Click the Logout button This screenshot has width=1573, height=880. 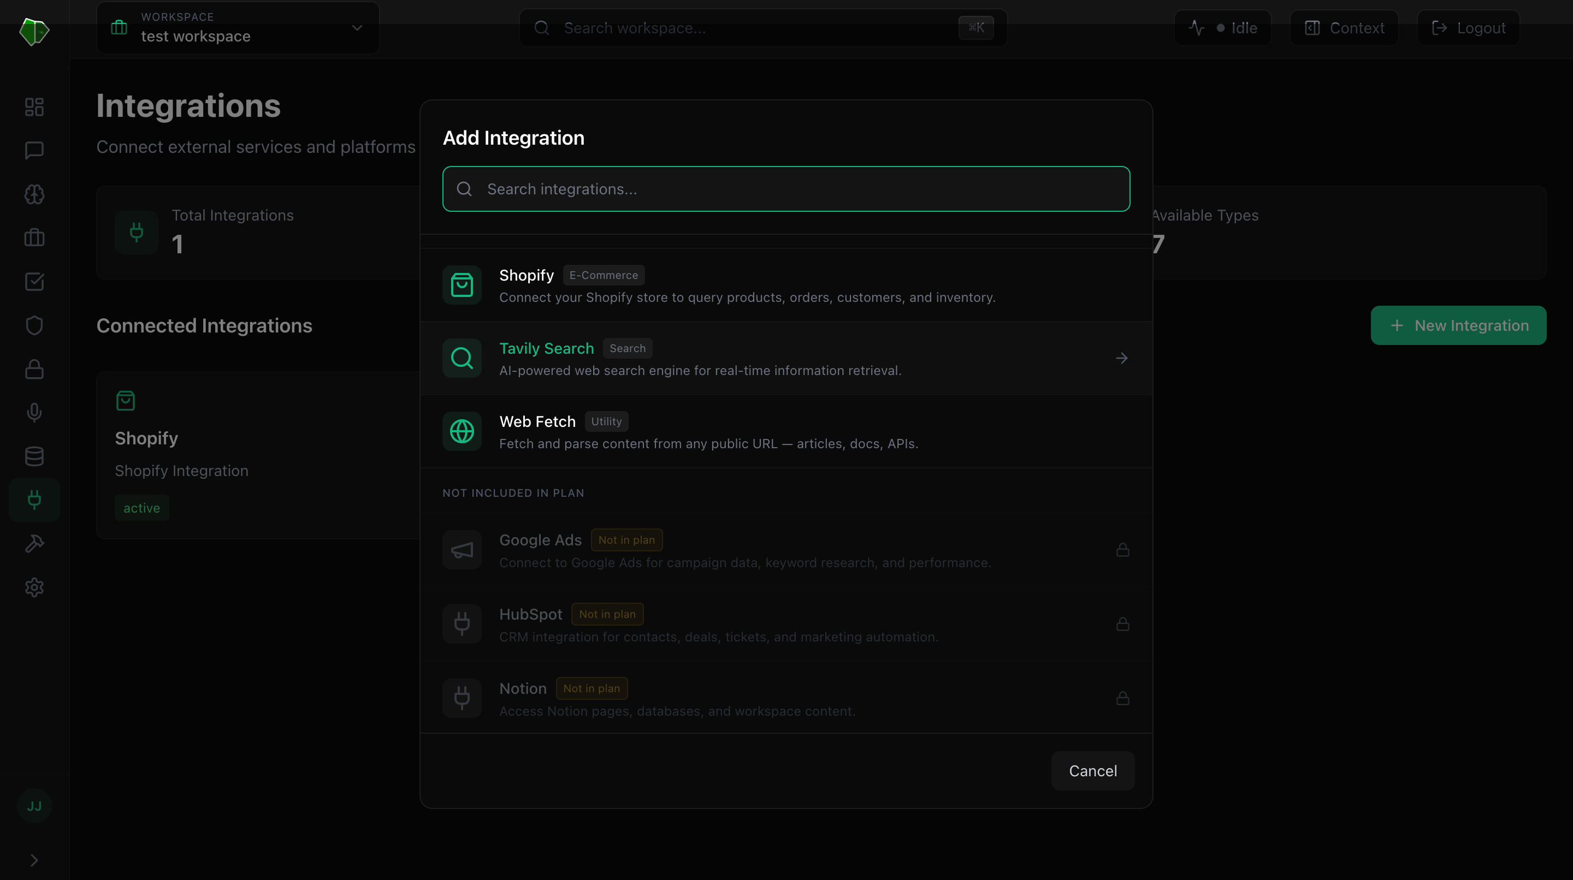(x=1469, y=28)
